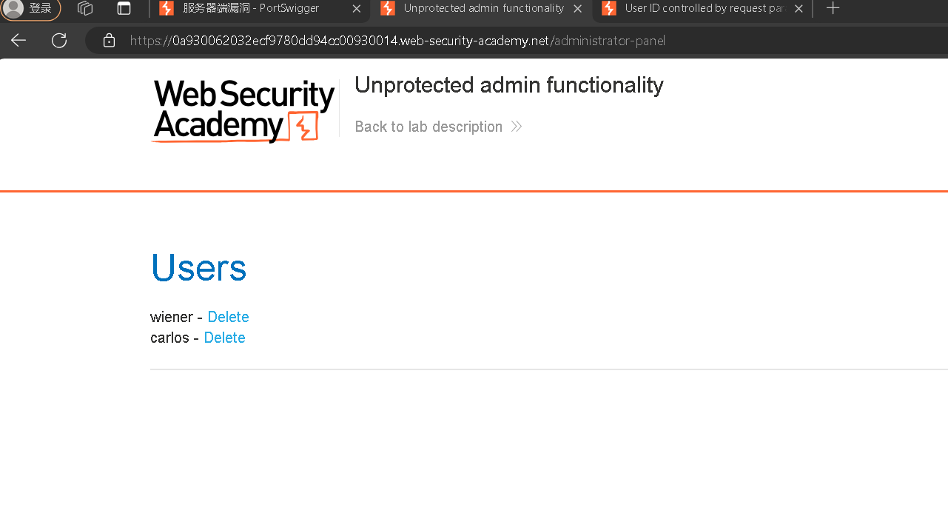Viewport: 948px width, 516px height.
Task: Close the 服务器端漏洞 - PortSwigger tab
Action: point(356,9)
